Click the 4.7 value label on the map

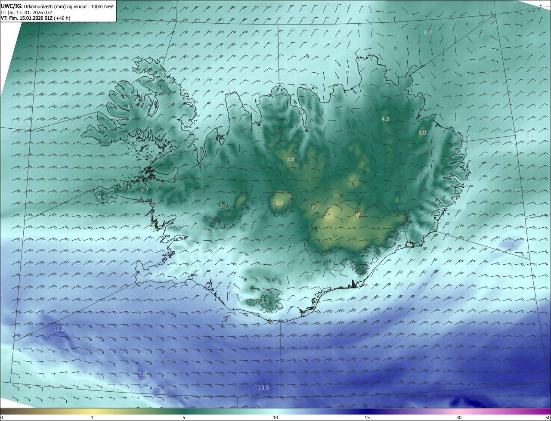[x=145, y=190]
